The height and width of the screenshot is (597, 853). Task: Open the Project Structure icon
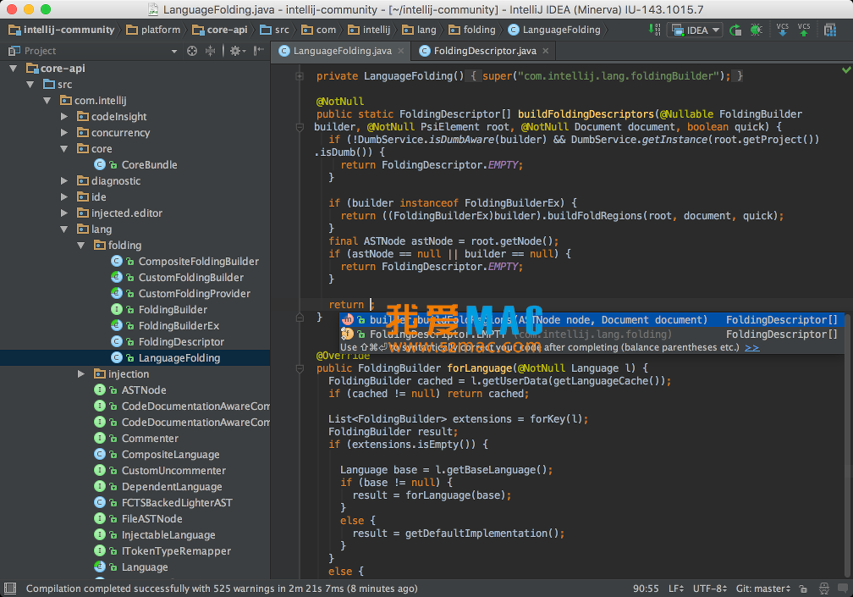830,30
